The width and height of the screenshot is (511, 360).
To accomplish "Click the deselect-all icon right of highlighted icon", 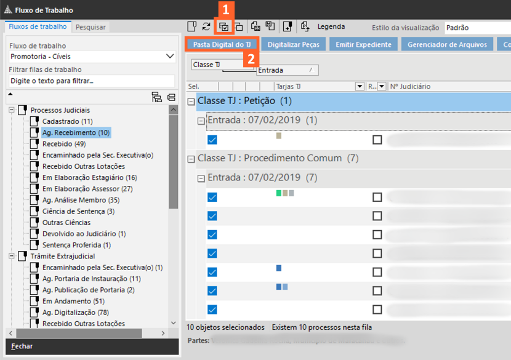I will coord(238,26).
